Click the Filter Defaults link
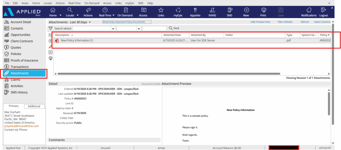Screen dimensions: 341x150 [x=285, y=22]
